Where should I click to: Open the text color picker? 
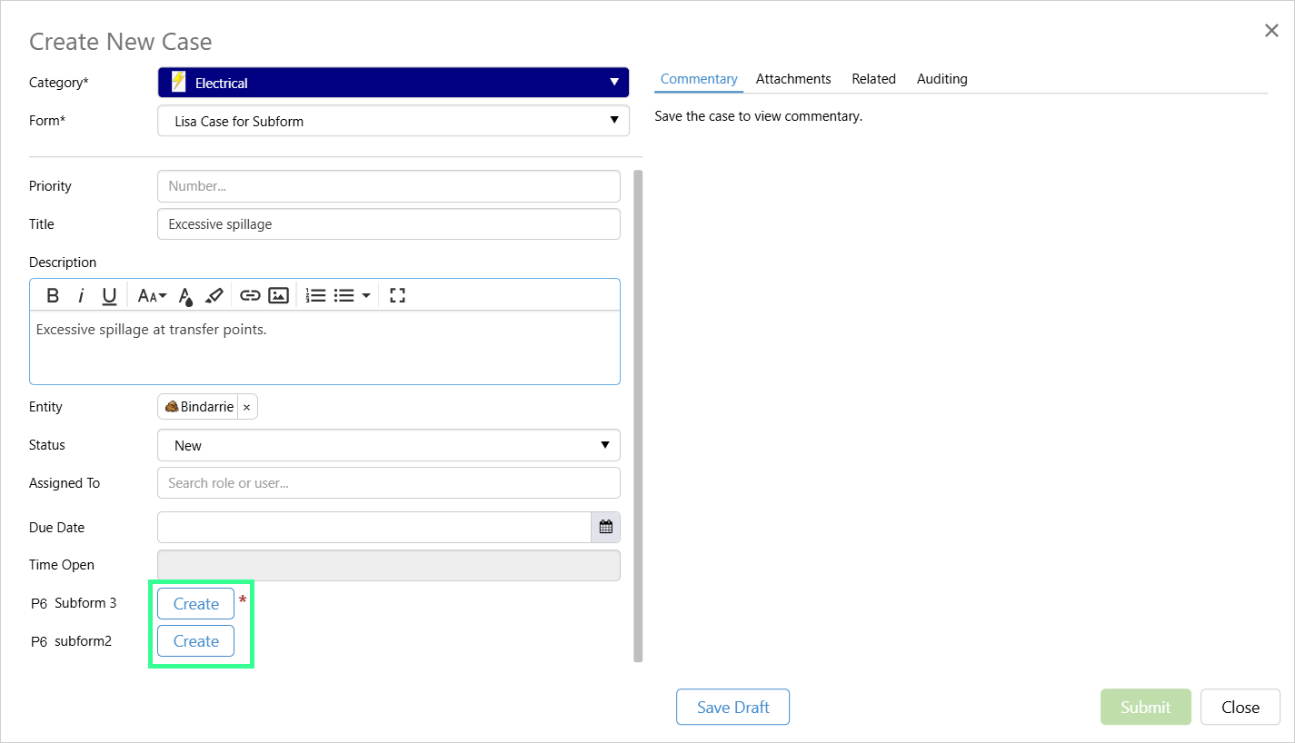pos(185,295)
